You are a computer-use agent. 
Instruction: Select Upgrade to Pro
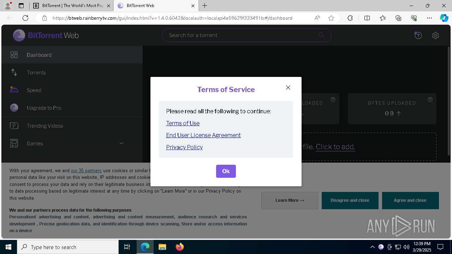[x=72, y=108]
